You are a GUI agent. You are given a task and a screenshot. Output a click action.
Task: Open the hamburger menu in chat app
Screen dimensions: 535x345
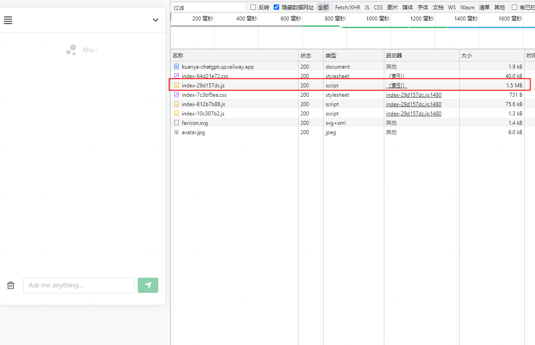coord(8,20)
